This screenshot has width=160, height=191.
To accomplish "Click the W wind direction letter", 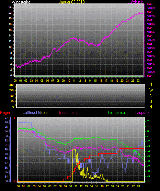I will pos(151,90).
